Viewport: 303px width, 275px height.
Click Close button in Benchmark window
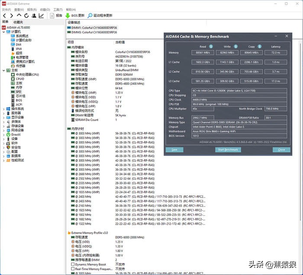pos(281,150)
